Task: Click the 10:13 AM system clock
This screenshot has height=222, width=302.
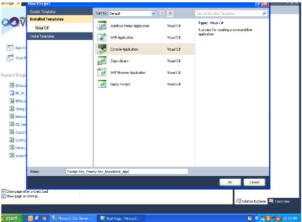Action: pyautogui.click(x=290, y=218)
